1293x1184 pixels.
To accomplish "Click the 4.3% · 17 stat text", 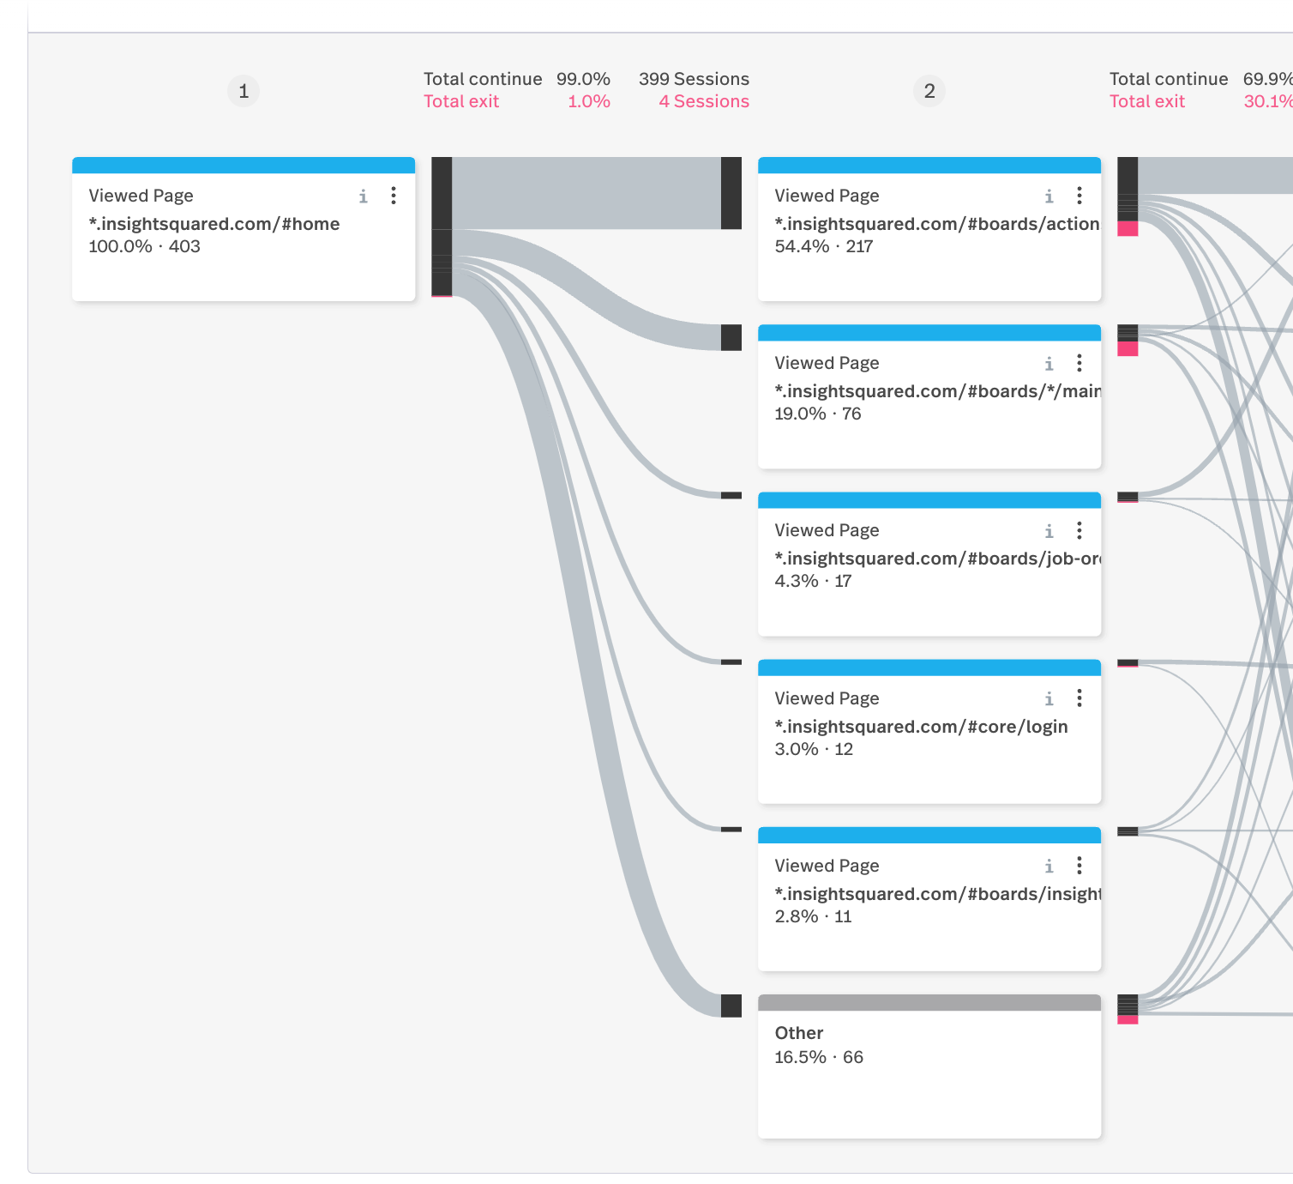I will [x=813, y=581].
